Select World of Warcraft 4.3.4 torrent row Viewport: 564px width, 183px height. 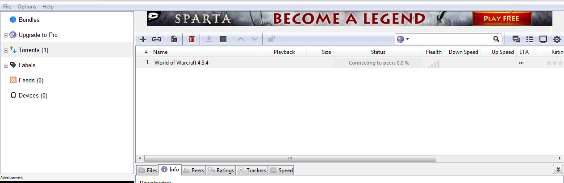350,63
